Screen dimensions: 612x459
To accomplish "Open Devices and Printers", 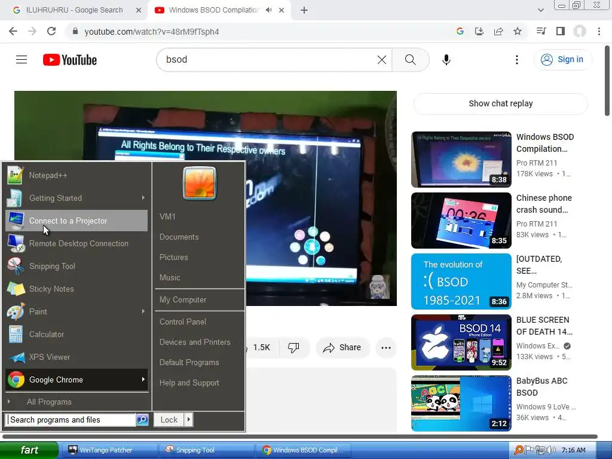I will point(195,342).
